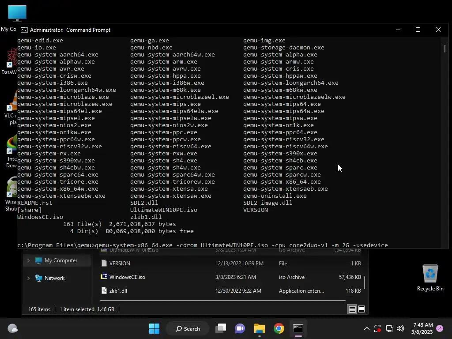Select Network in navigation pane
The image size is (452, 339).
[x=54, y=278]
